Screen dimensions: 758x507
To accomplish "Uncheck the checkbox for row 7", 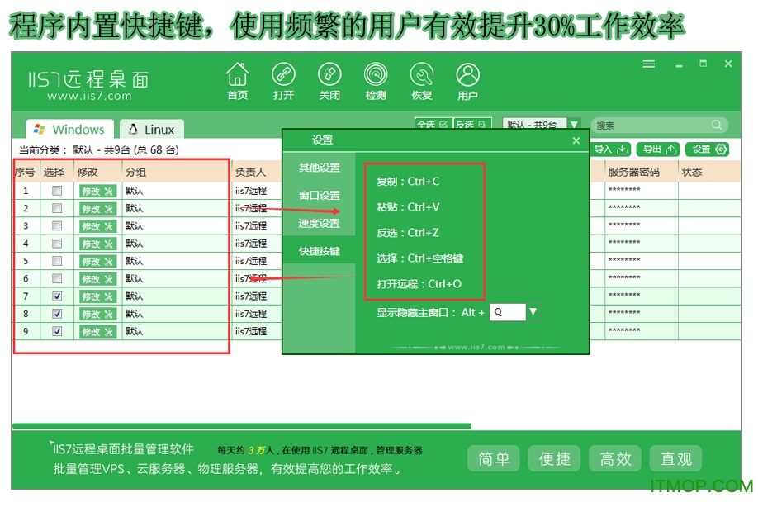I will pos(57,296).
